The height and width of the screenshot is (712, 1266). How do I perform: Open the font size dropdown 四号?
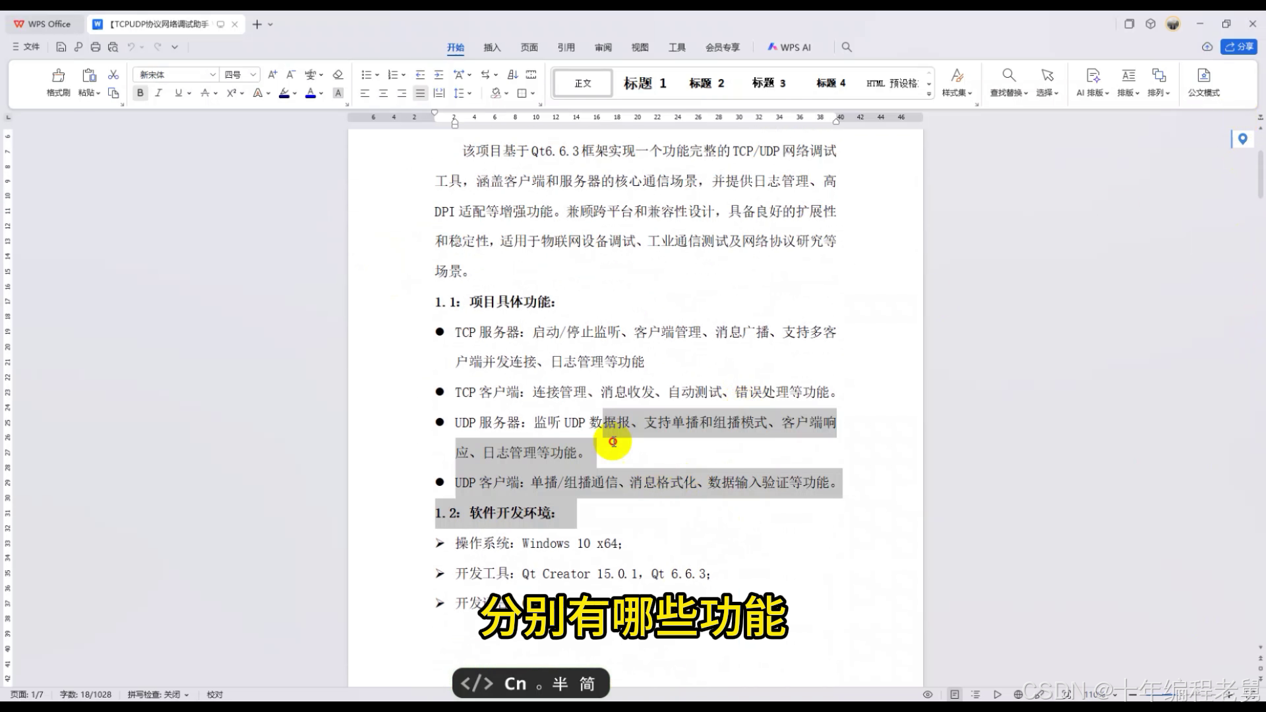coord(253,74)
